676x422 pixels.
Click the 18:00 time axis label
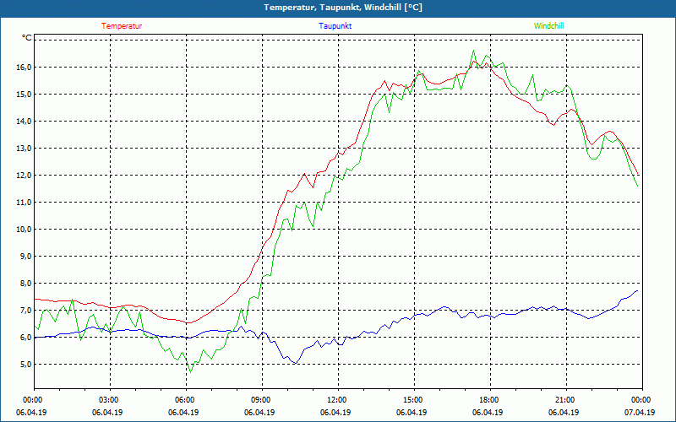(488, 400)
